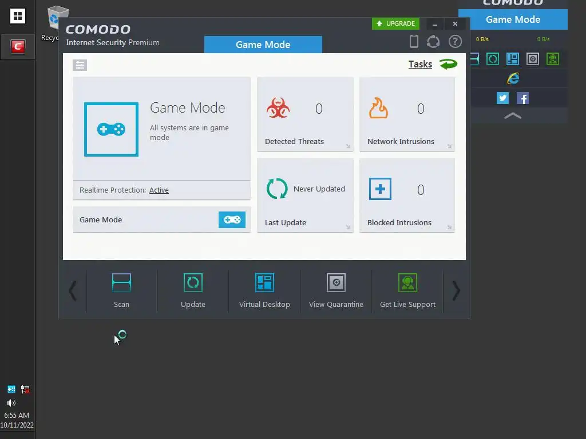Click the Detected Threats count of 0
The image size is (586, 439).
click(319, 109)
